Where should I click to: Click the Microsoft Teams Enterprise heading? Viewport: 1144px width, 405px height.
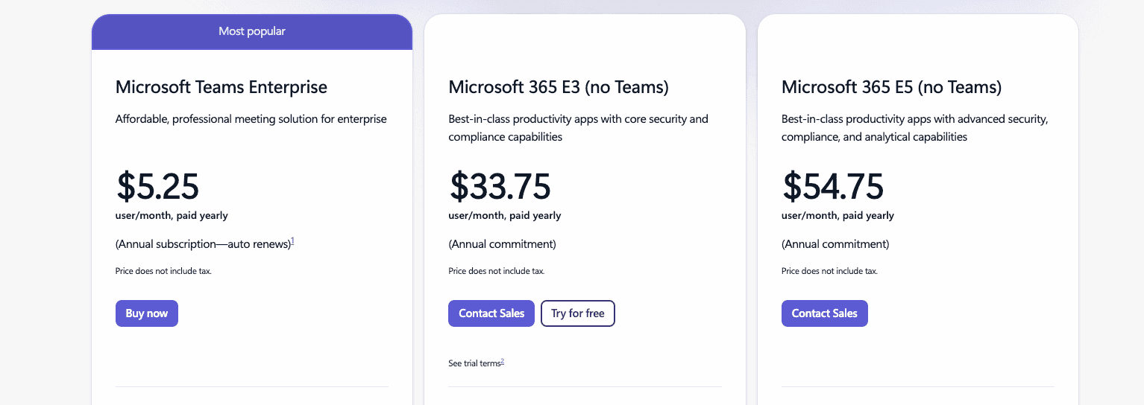[x=221, y=87]
